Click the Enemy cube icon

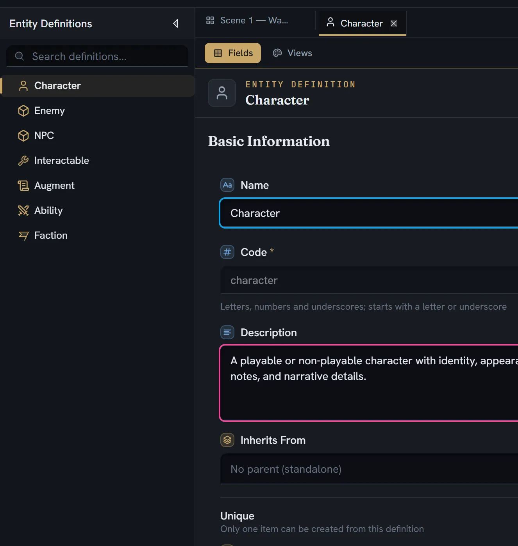23,111
